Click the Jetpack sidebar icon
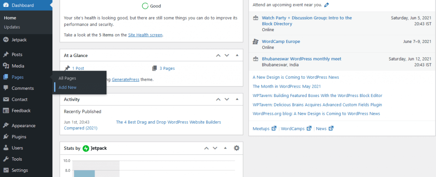This screenshot has height=177, width=436. [x=6, y=40]
